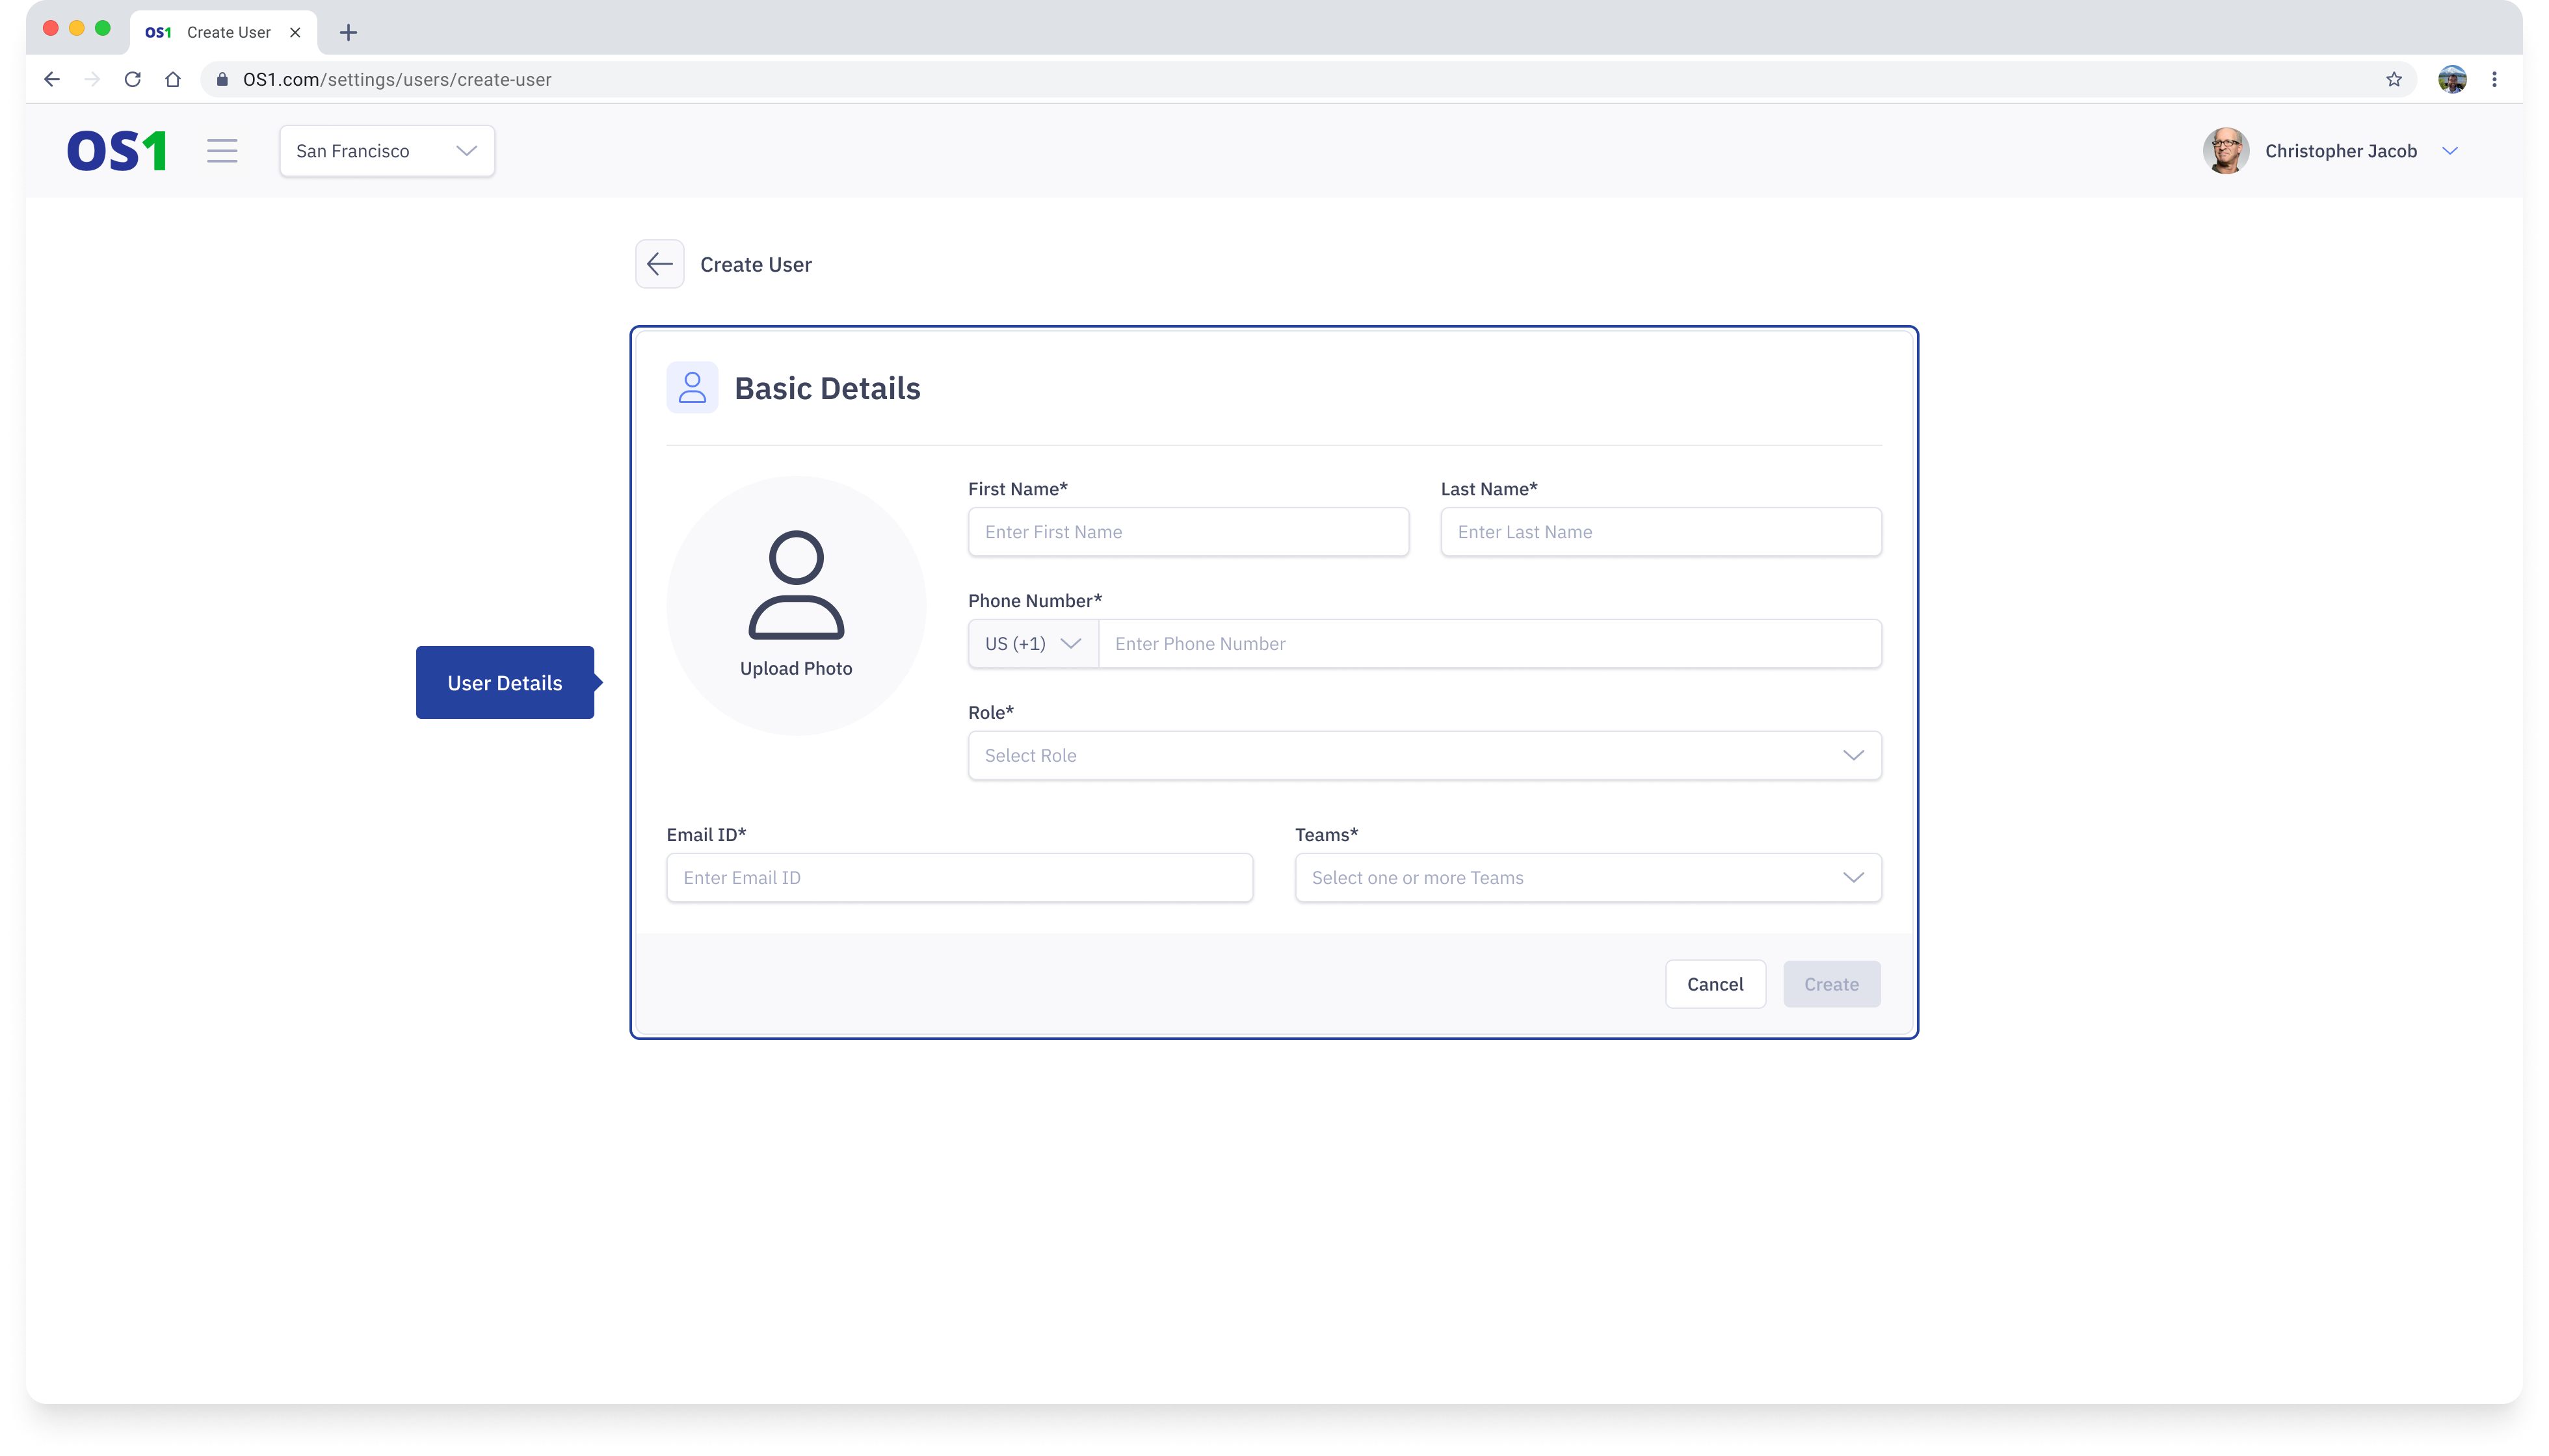Click the User Details step tab
This screenshot has width=2549, height=1456.
point(504,683)
